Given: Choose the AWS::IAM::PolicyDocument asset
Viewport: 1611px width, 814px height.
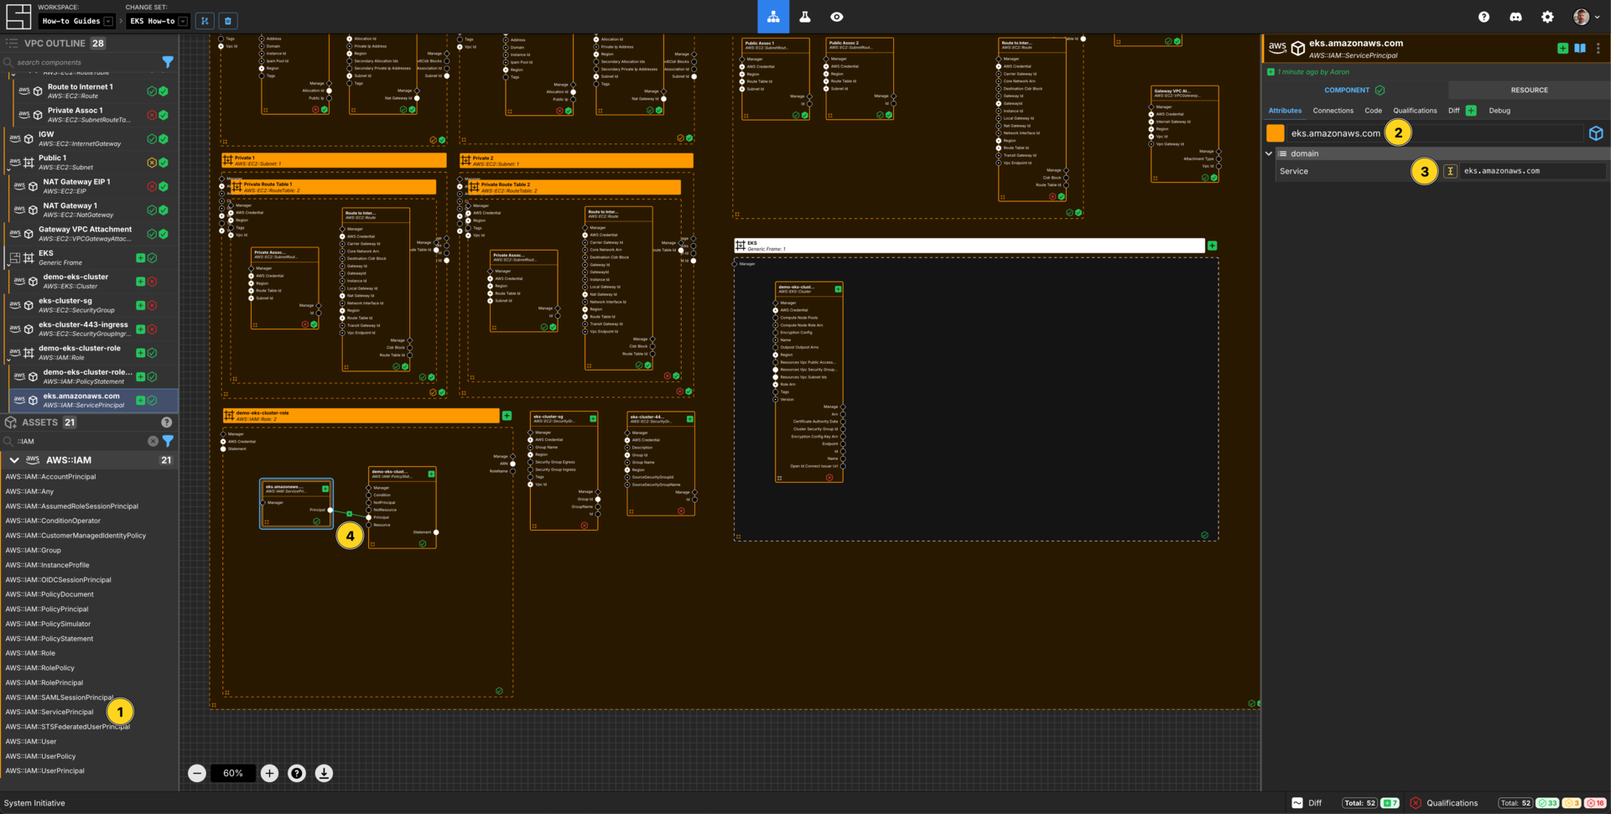Looking at the screenshot, I should click(x=49, y=594).
